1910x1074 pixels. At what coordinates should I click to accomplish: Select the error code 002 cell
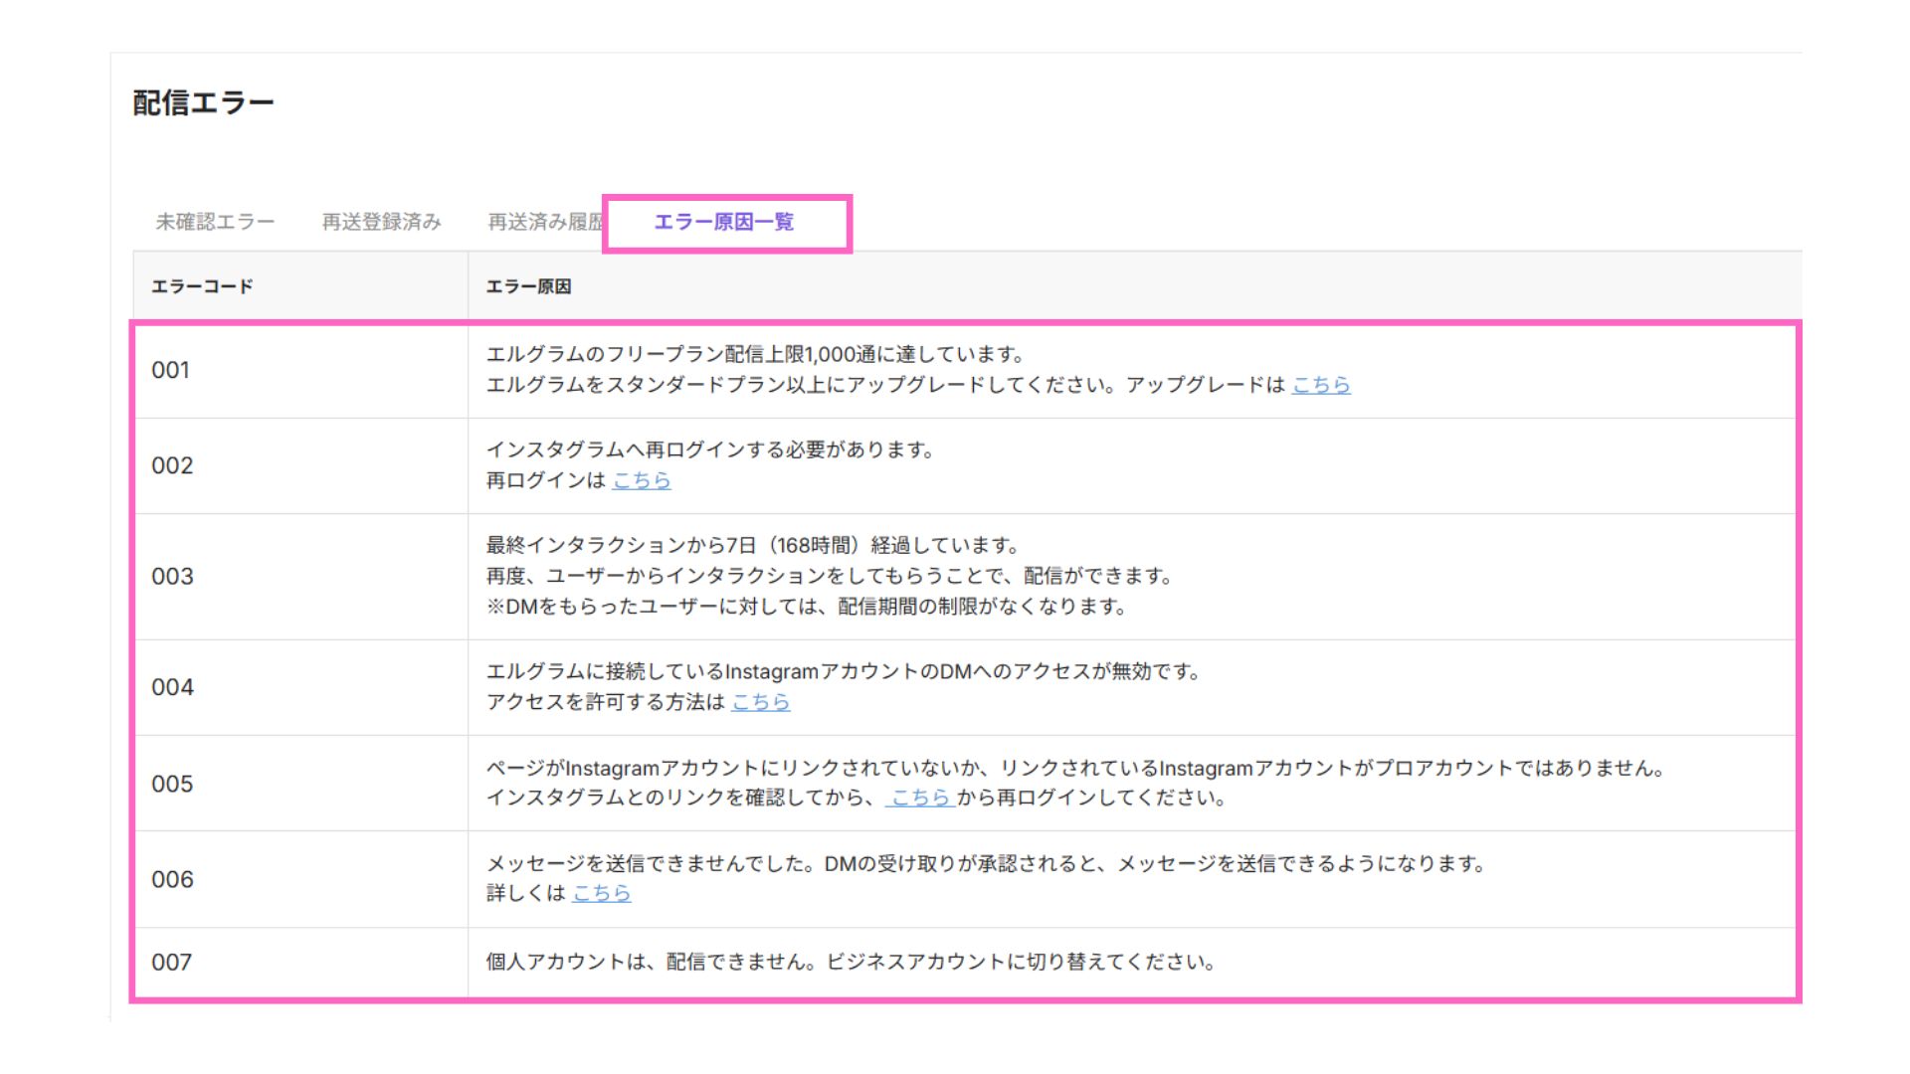tap(172, 465)
